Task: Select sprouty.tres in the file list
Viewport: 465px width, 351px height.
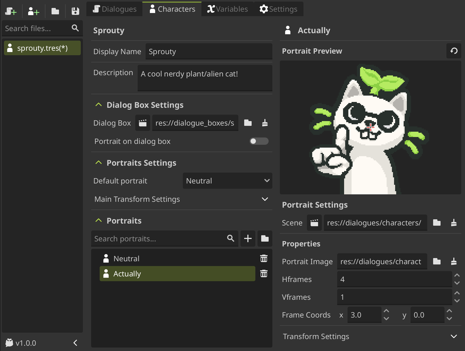Action: pyautogui.click(x=42, y=48)
